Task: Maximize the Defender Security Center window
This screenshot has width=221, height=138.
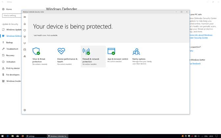Action: (182, 12)
